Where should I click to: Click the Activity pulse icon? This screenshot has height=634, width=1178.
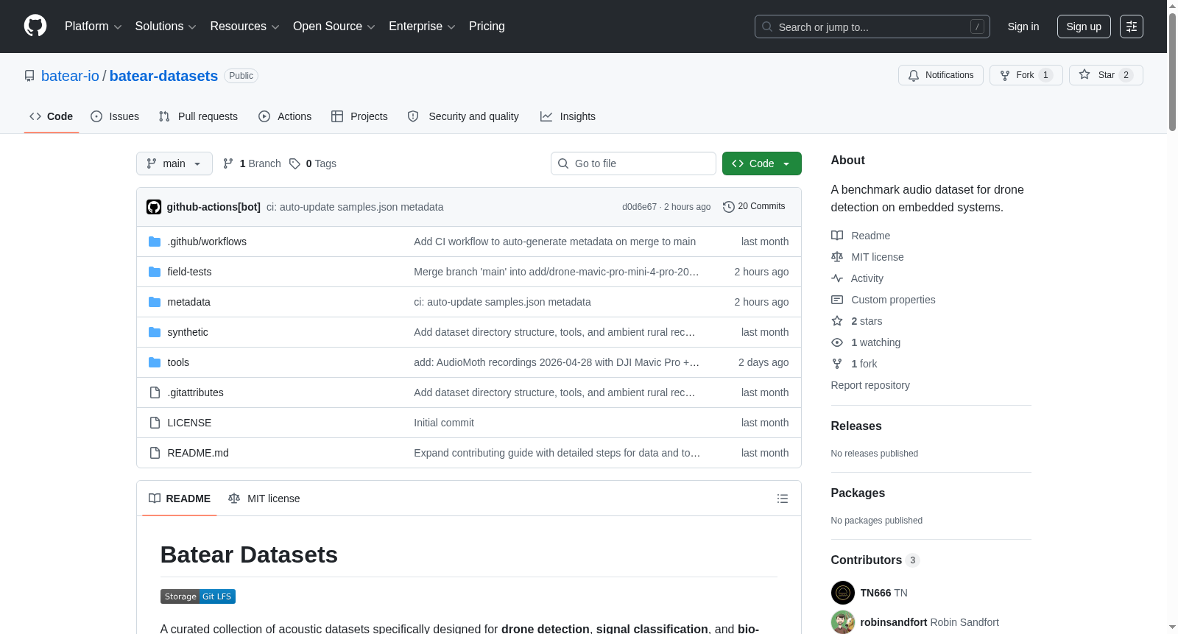pos(837,278)
